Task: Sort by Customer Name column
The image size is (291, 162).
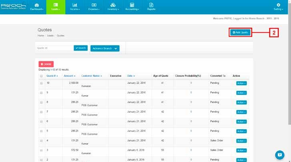Action: click(x=91, y=76)
